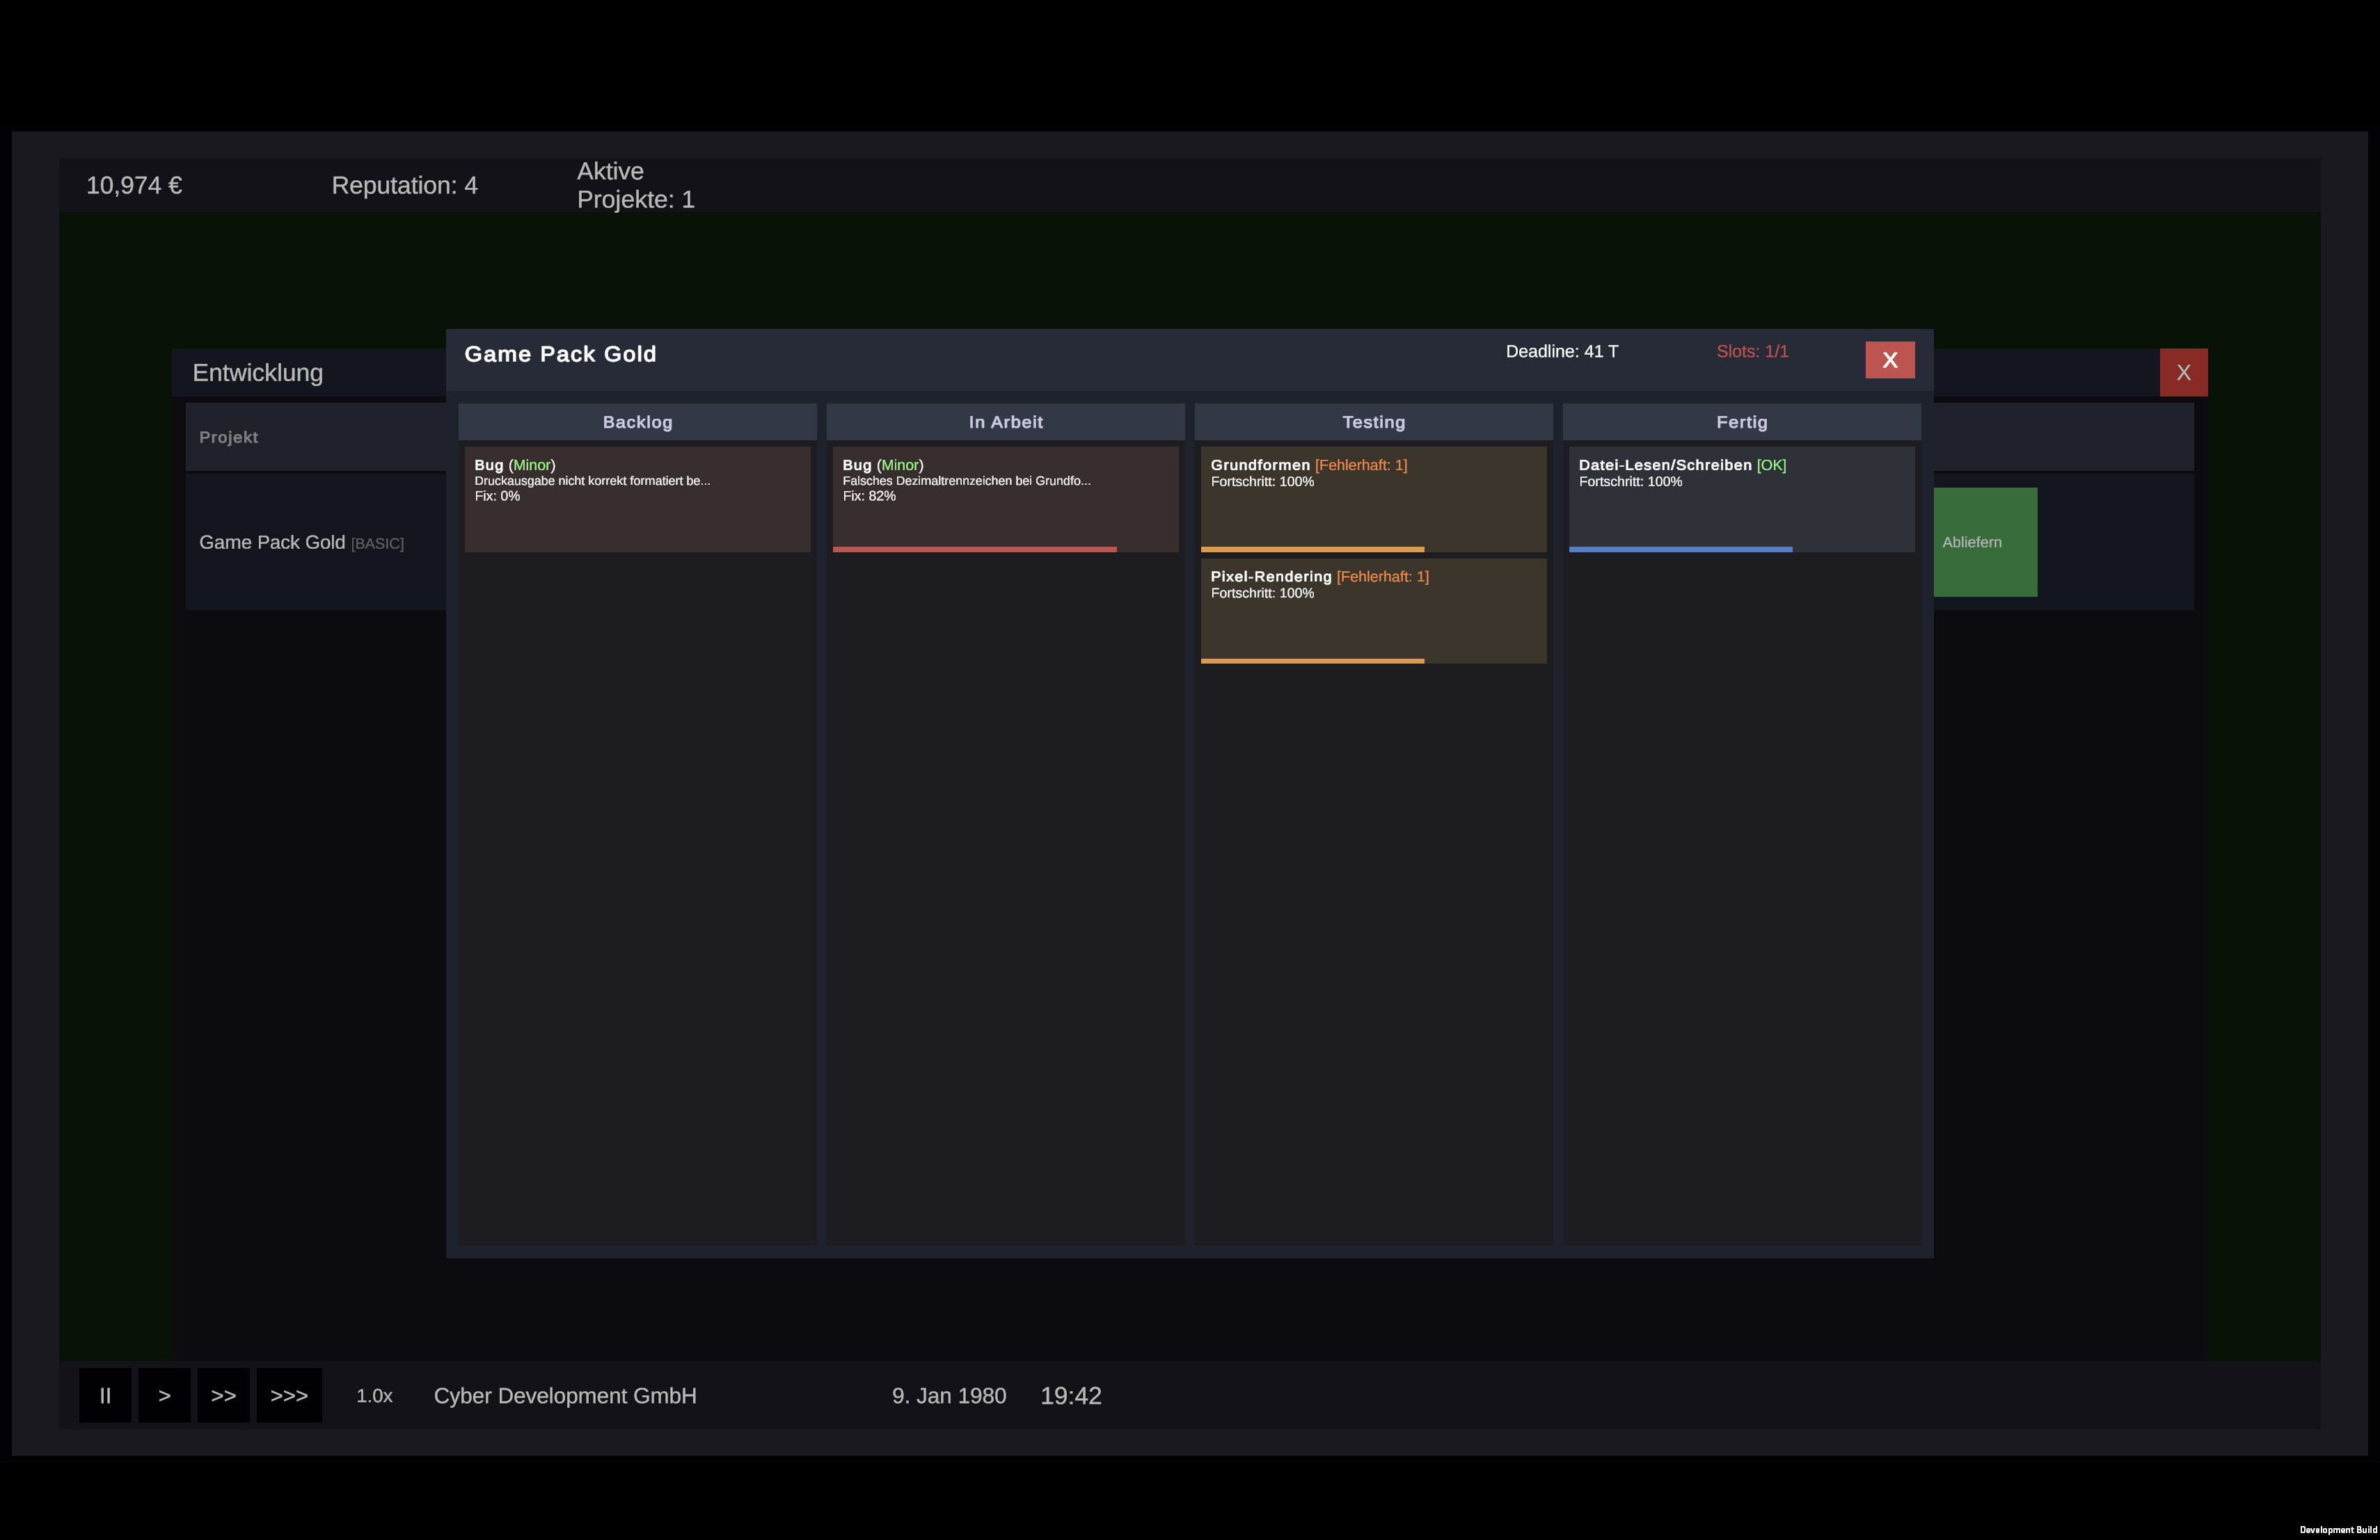Pause the game with the II button
Image resolution: width=2380 pixels, height=1540 pixels.
click(104, 1395)
